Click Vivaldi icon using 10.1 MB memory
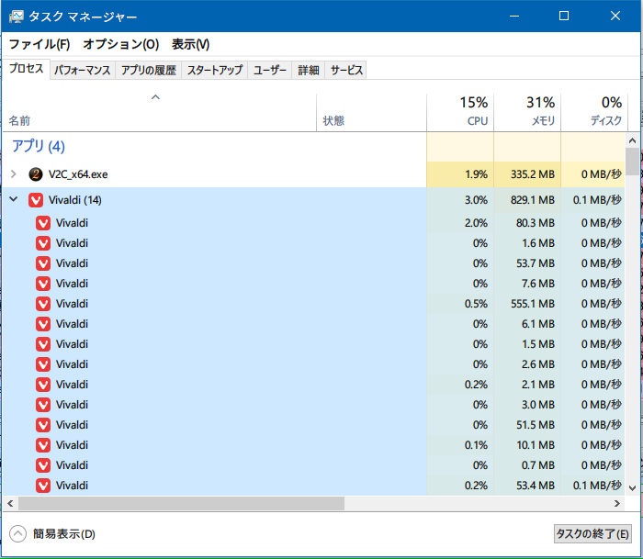The image size is (643, 559). click(43, 445)
